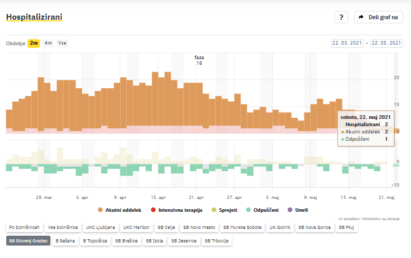
Task: Choose UKC Ljubljana hospital
Action: point(100,227)
